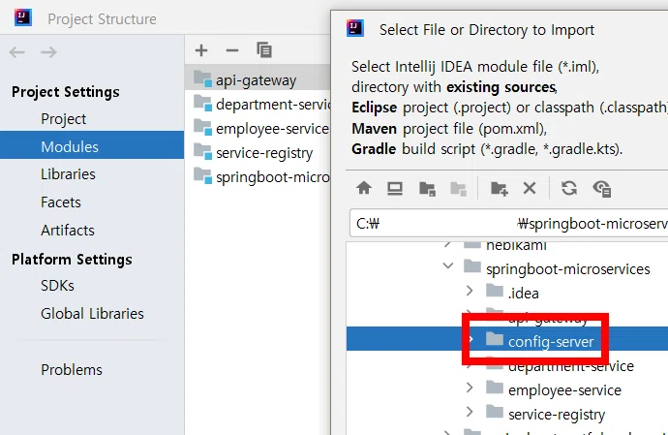Click the service-registry module folder icon
This screenshot has height=435, width=668.
click(202, 152)
